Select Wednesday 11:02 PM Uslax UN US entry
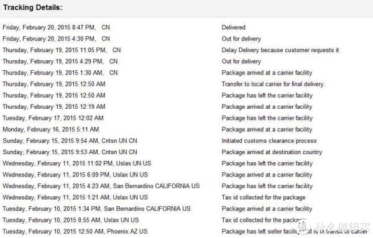Image resolution: width=373 pixels, height=238 pixels. (x=77, y=163)
